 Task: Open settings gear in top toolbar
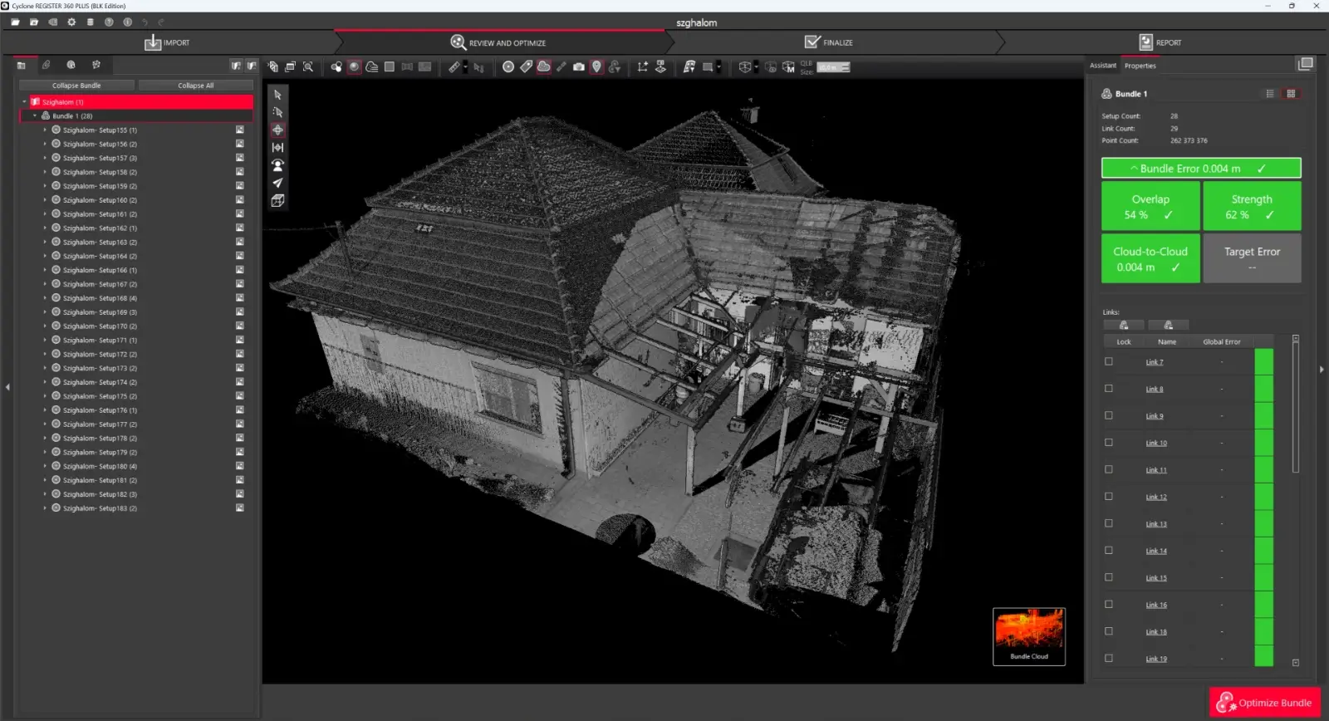pyautogui.click(x=71, y=22)
